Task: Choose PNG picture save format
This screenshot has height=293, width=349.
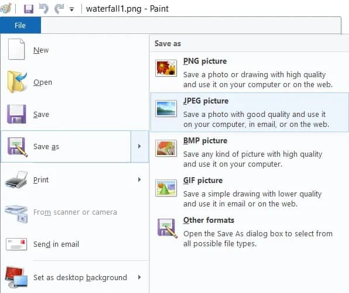Action: (249, 73)
